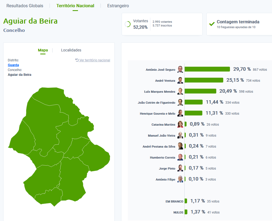Switch to the Localidades view
272x221 pixels.
(71, 50)
